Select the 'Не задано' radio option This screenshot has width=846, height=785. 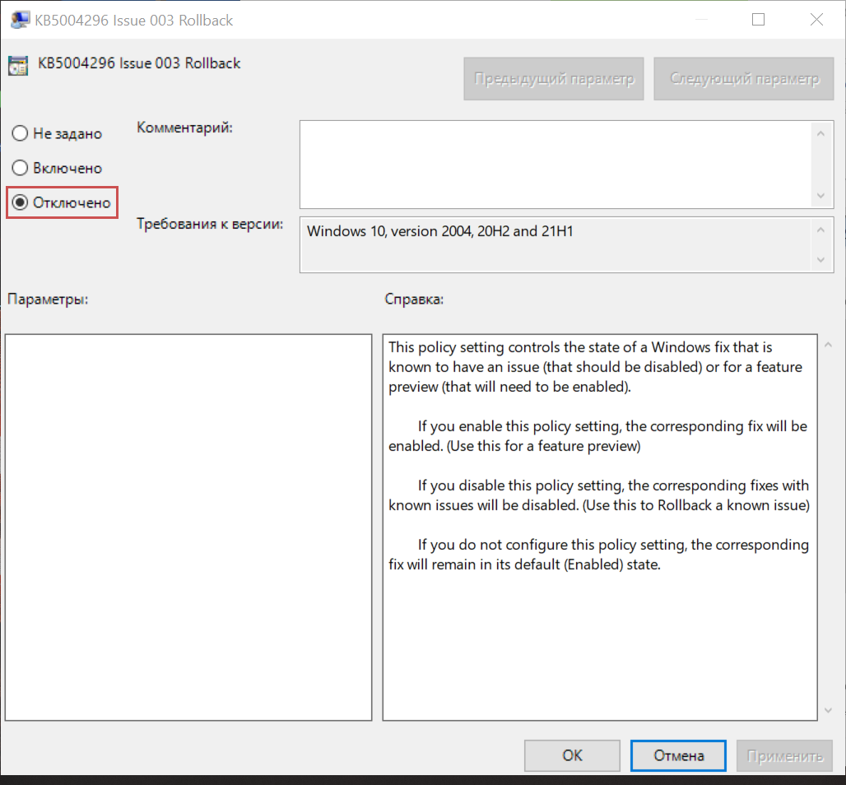point(21,133)
